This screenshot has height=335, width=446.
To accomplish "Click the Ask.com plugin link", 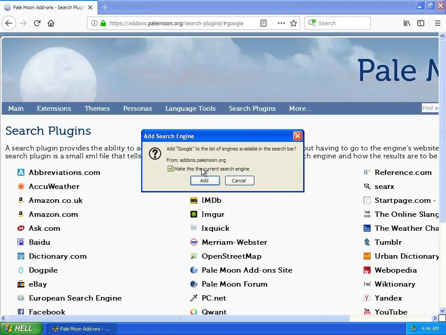I will pyautogui.click(x=44, y=228).
